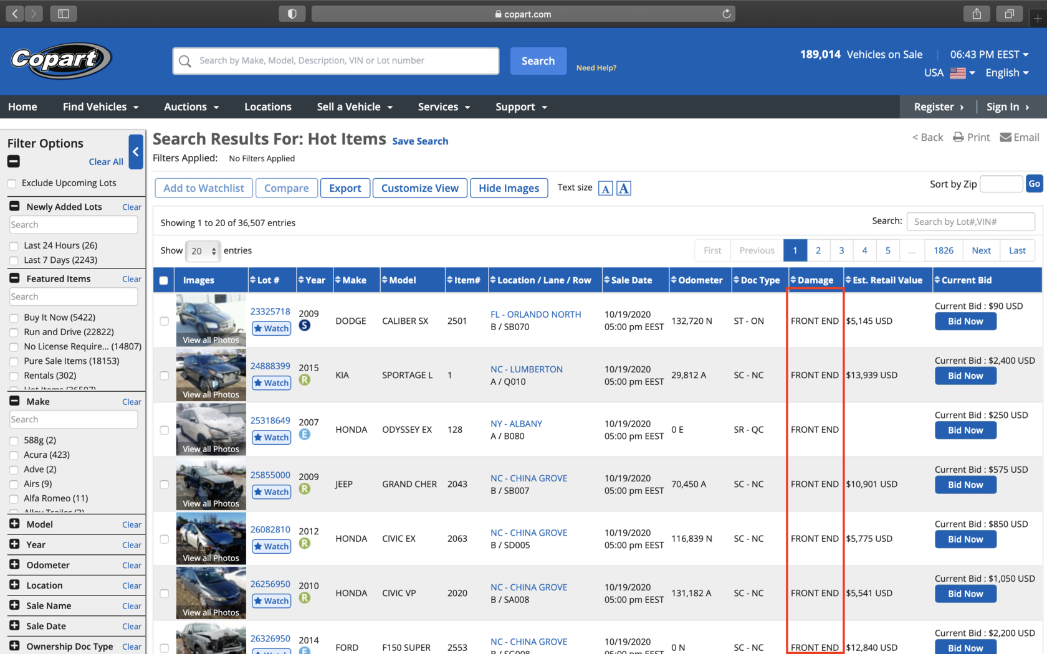Click Safari share icon
The height and width of the screenshot is (654, 1047).
pos(977,14)
